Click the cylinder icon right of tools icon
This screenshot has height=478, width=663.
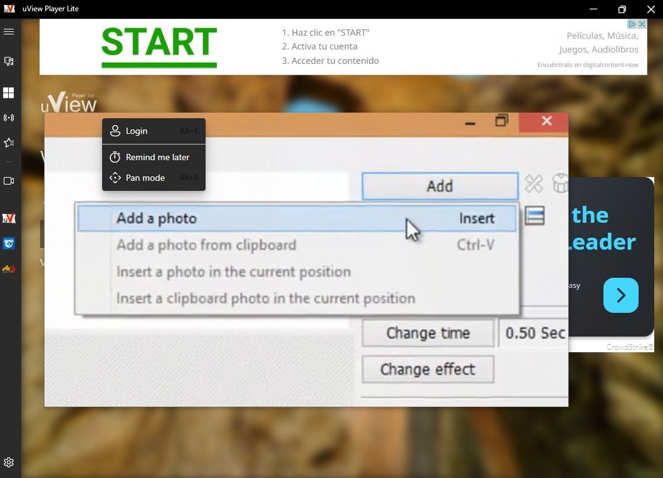click(560, 184)
